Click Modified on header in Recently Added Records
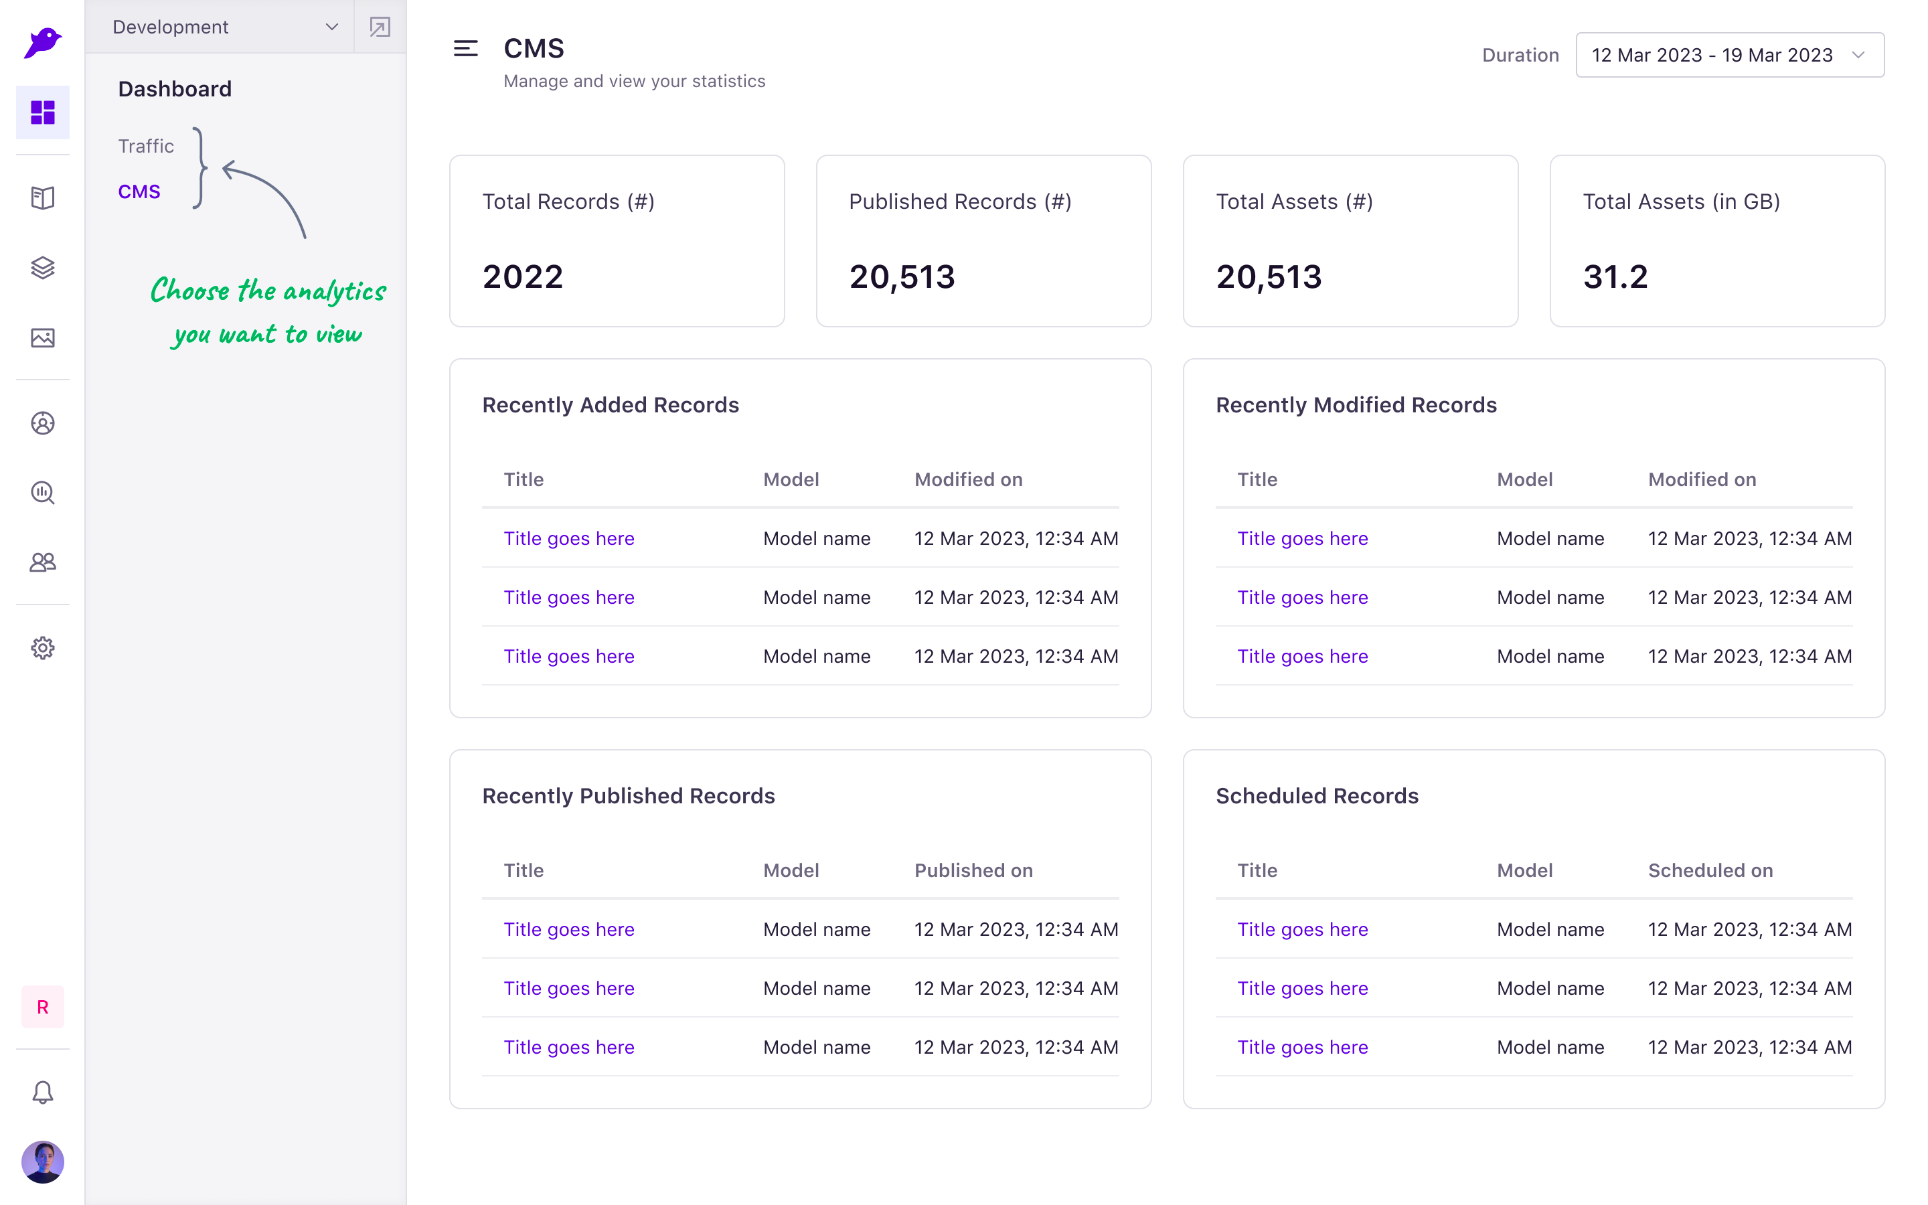Screen dimensions: 1928x1205 [968, 479]
